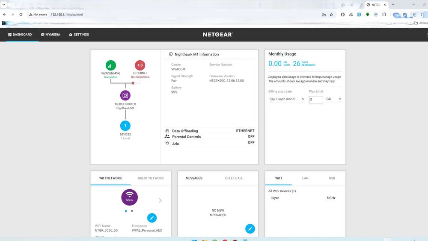428x241 pixels.
Task: Switch to WiFi Network tab
Action: pyautogui.click(x=110, y=178)
